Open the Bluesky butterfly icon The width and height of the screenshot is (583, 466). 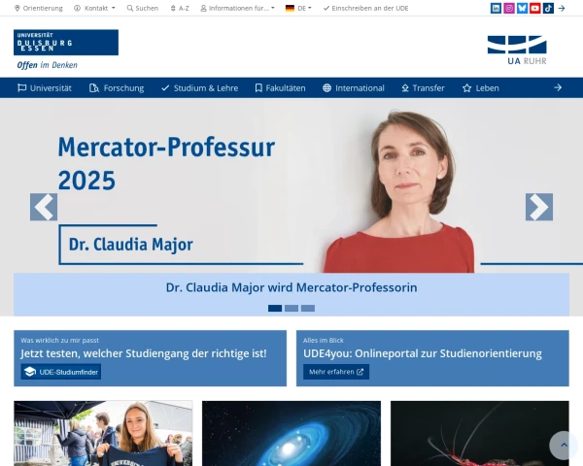coord(522,8)
